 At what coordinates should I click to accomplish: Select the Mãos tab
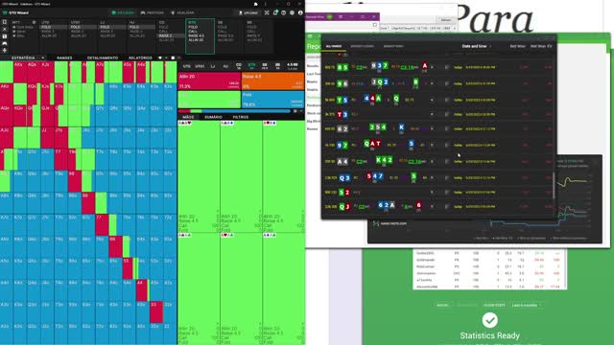(x=188, y=117)
